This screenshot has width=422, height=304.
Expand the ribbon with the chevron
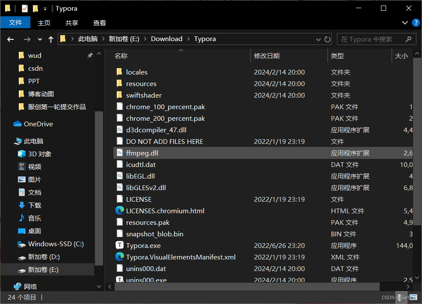coord(405,23)
